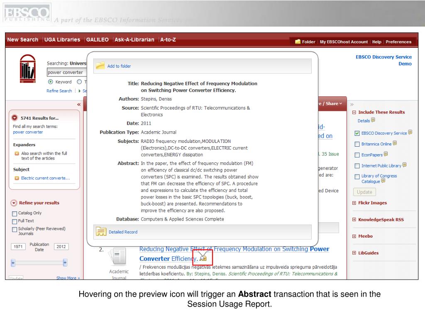Collapse the right panel with double chevron
425x319 pixels.
[x=352, y=104]
